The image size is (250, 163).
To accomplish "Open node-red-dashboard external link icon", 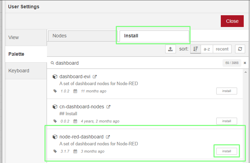I will [x=108, y=137].
